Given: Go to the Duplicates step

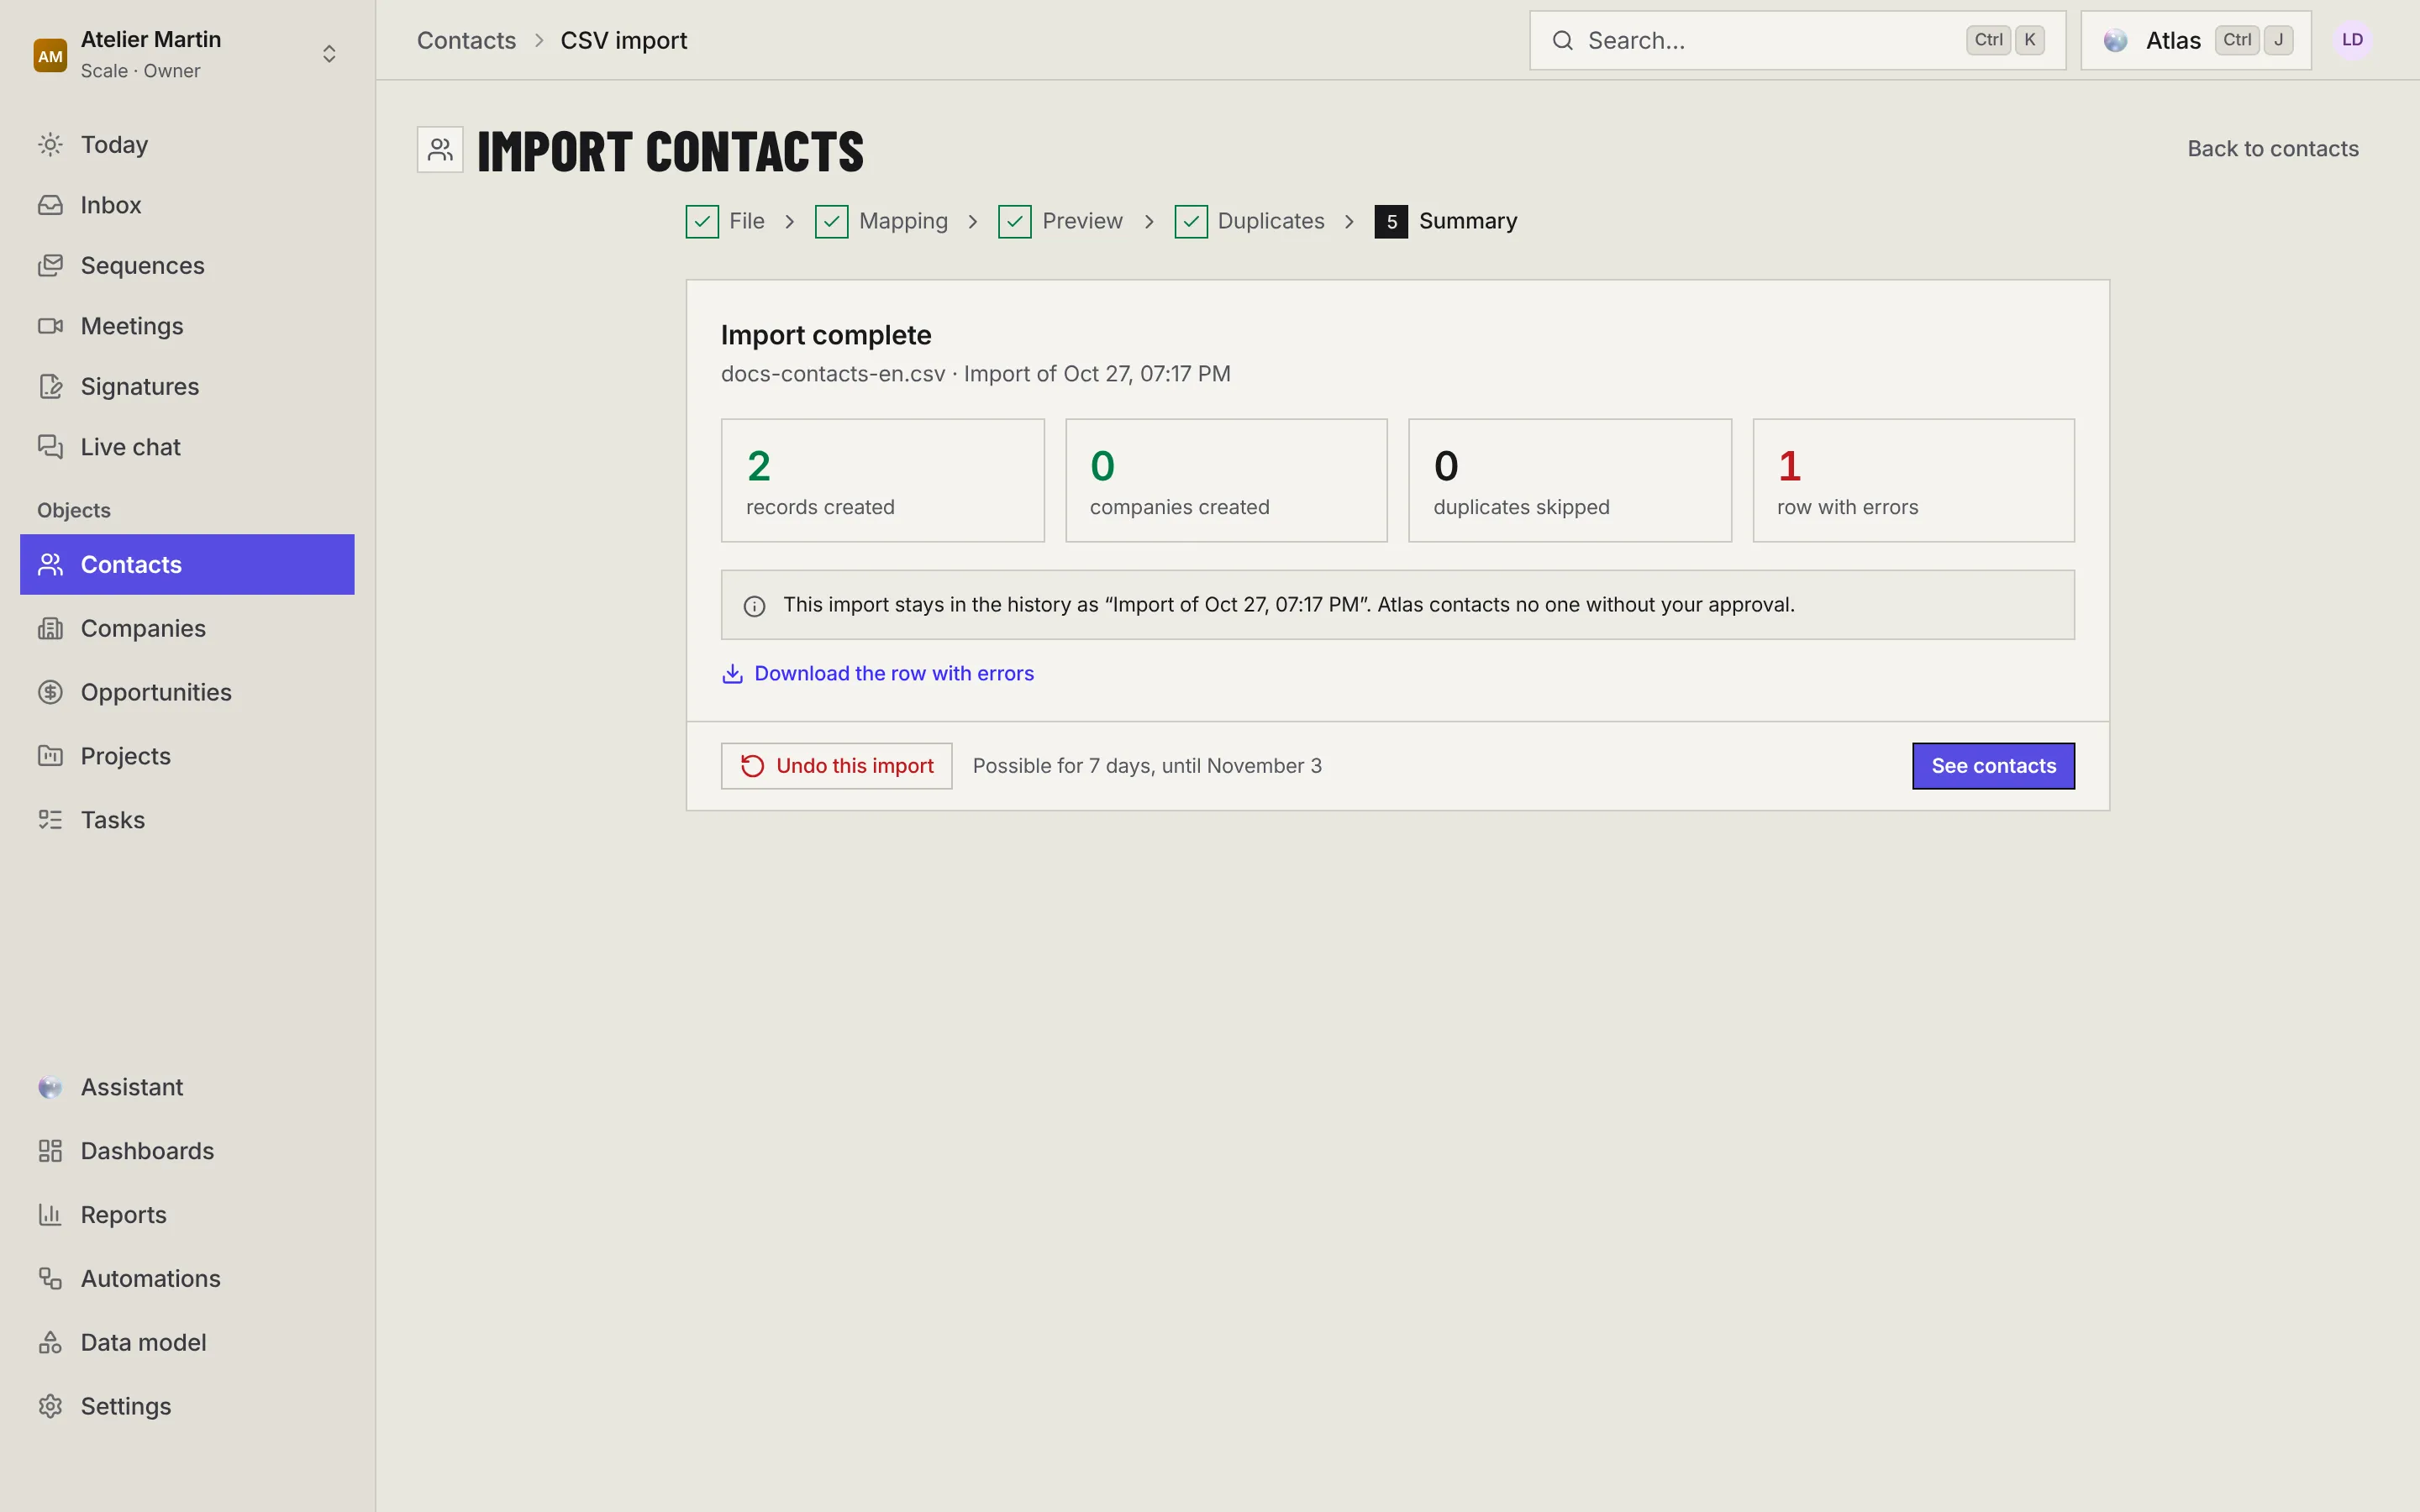Looking at the screenshot, I should (x=1249, y=221).
